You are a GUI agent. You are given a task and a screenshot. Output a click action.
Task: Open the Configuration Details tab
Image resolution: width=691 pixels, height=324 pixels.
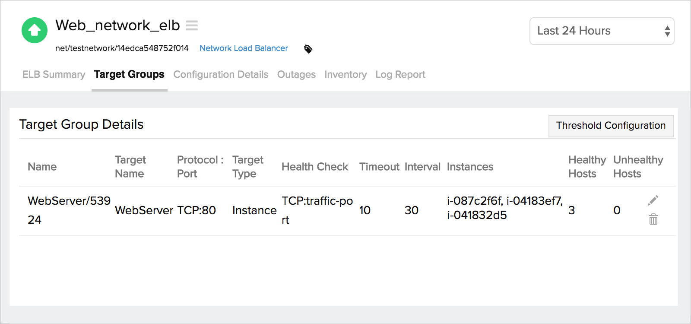[221, 74]
